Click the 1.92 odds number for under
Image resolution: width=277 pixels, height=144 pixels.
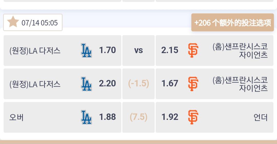170,117
